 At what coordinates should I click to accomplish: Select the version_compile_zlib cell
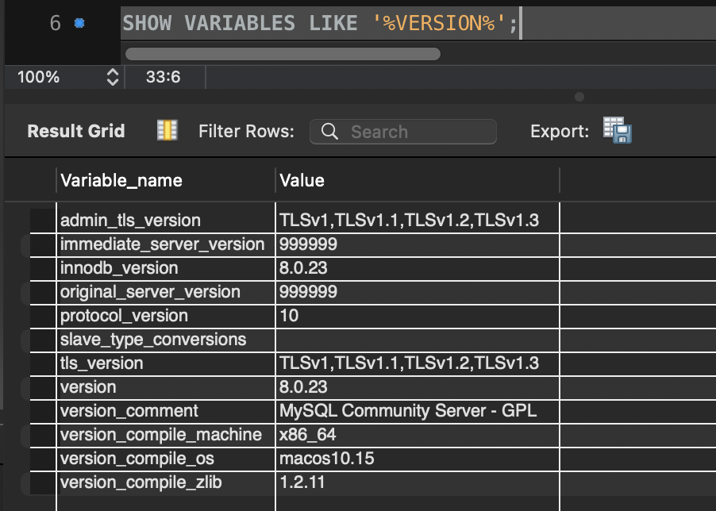coord(166,482)
